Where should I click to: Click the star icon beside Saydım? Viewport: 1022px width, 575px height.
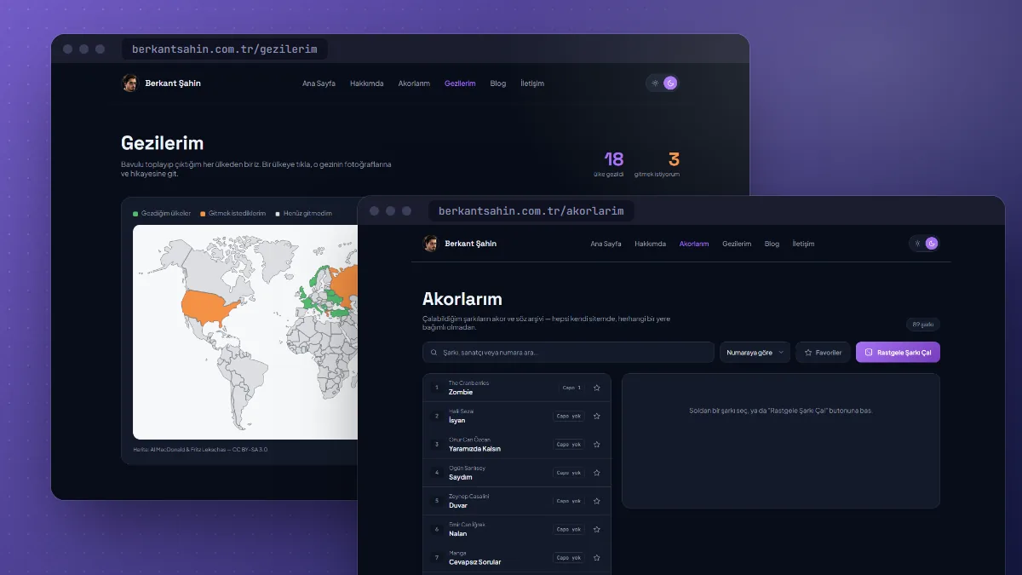click(x=597, y=473)
